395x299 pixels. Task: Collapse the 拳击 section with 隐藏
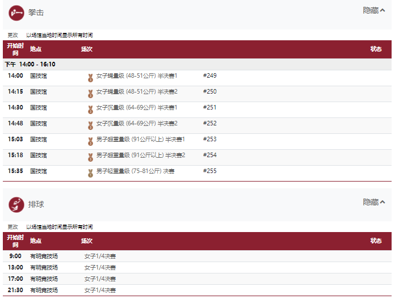pyautogui.click(x=374, y=10)
